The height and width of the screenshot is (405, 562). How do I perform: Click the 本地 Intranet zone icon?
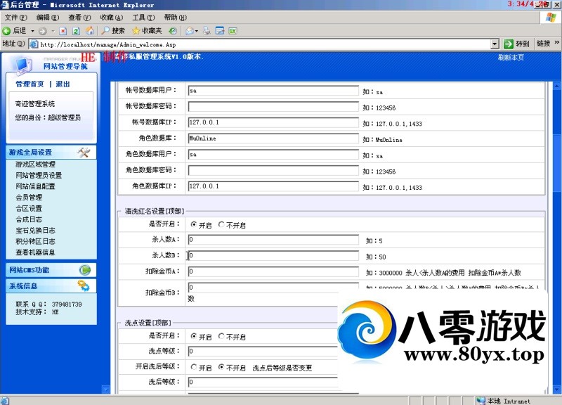(x=481, y=400)
